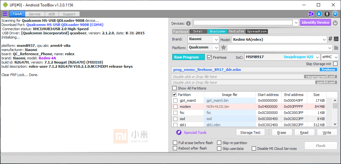The image size is (341, 164).
Task: Click the star favorite icon by Platform
Action: (x=223, y=47)
